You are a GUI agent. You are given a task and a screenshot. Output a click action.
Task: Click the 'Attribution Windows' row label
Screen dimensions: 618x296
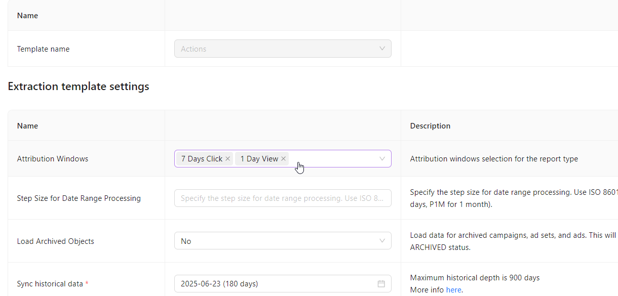point(53,159)
